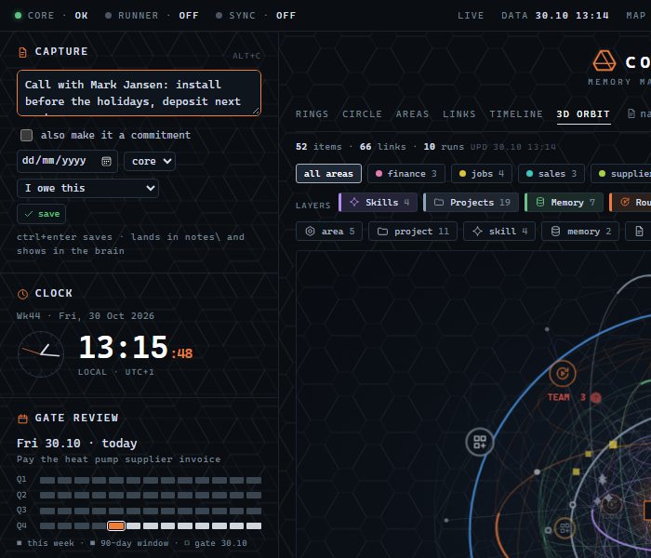Viewport: 651px width, 558px height.
Task: Click the '66 links' count
Action: [x=383, y=147]
